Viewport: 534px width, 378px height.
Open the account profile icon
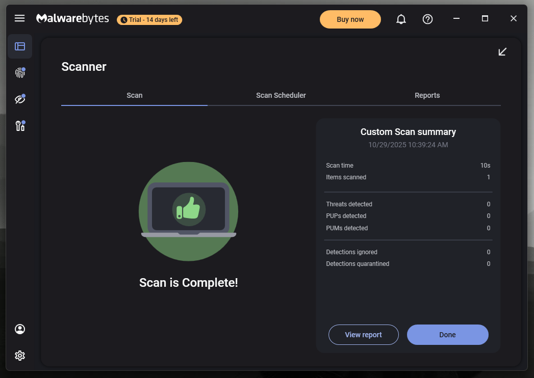click(20, 329)
